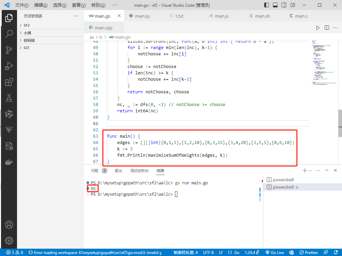
Task: Click the code minimap preview
Action: tap(324, 63)
